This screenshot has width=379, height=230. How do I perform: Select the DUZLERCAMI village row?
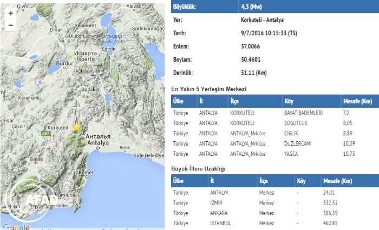(275, 143)
